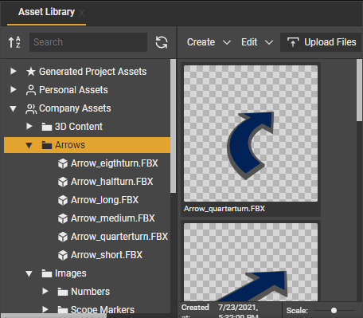This screenshot has height=318, width=363.
Task: Toggle the A-Z sort order icon
Action: pos(14,42)
